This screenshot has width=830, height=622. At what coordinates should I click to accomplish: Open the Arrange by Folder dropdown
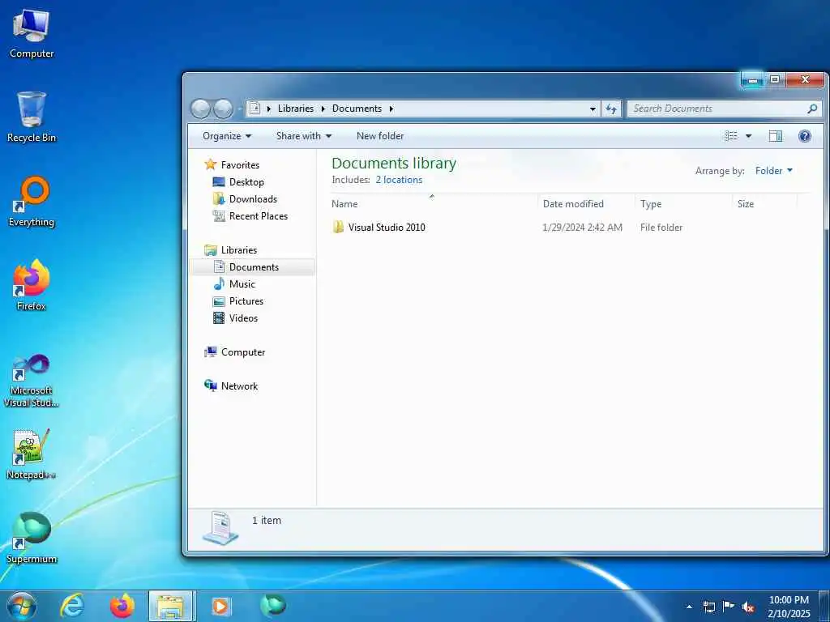pos(774,171)
